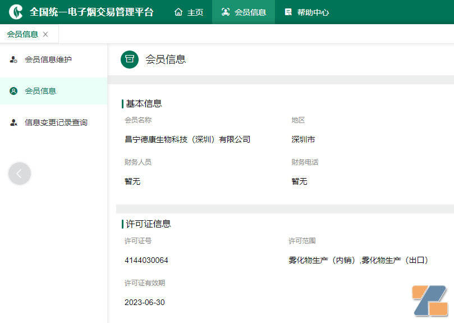Click the green archive icon by the 会员信息 title
Viewport: 454px width, 323px height.
coord(130,60)
